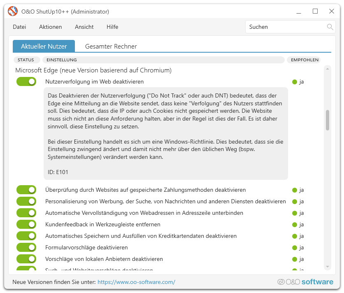Click the vertical scrollbar thumb
344x293 pixels.
(328, 120)
